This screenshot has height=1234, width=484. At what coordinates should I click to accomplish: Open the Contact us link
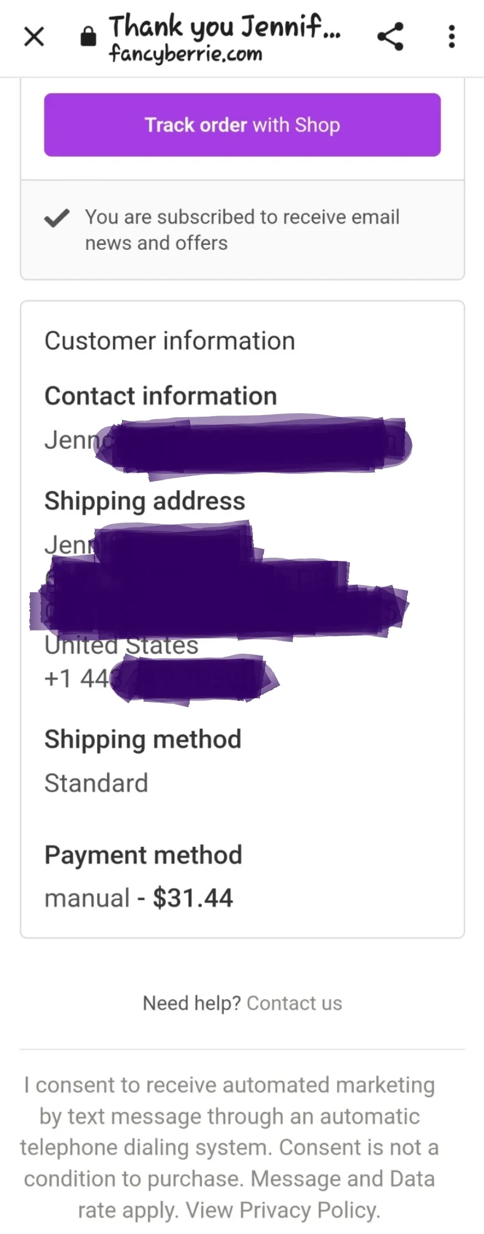point(294,1003)
